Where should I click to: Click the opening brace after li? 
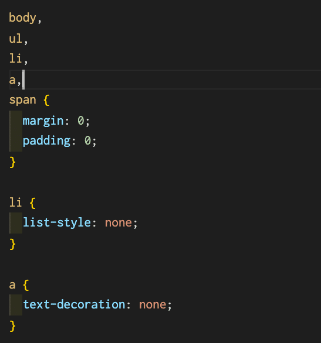(33, 203)
